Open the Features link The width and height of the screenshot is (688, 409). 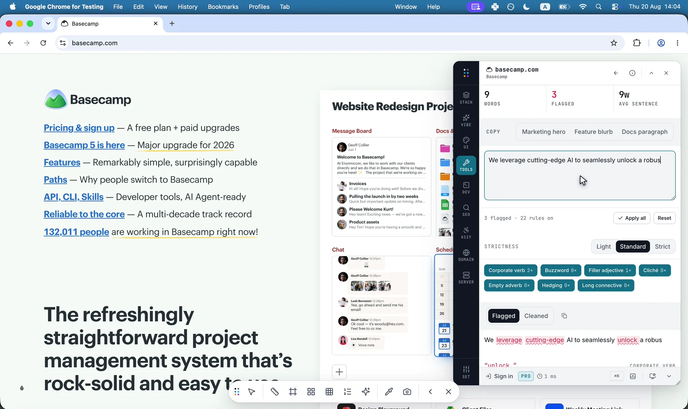[x=62, y=162]
